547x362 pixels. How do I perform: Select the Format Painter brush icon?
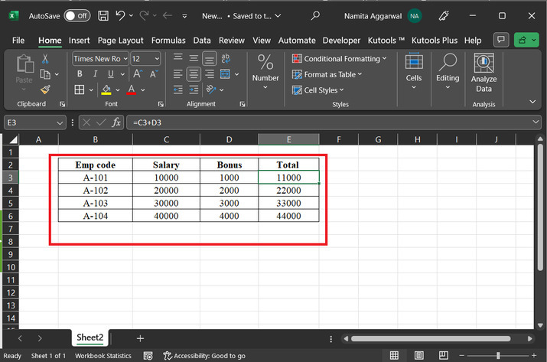(x=46, y=90)
